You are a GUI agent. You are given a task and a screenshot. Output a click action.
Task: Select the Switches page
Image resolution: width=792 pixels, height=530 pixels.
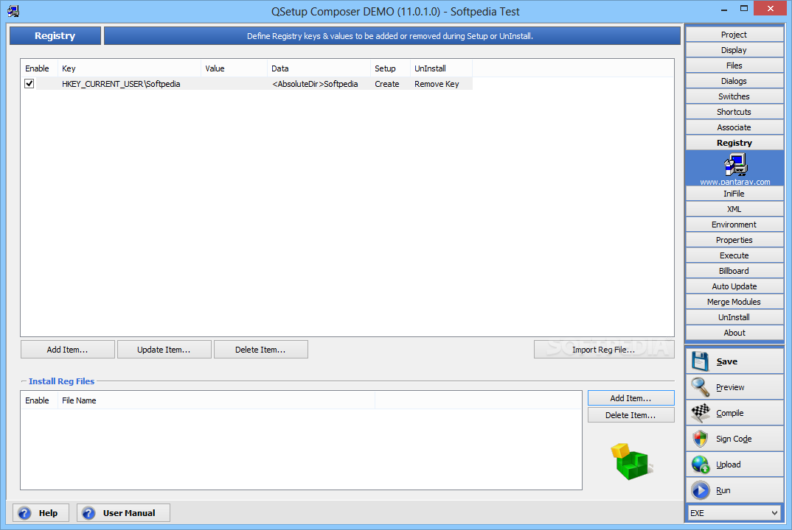734,96
